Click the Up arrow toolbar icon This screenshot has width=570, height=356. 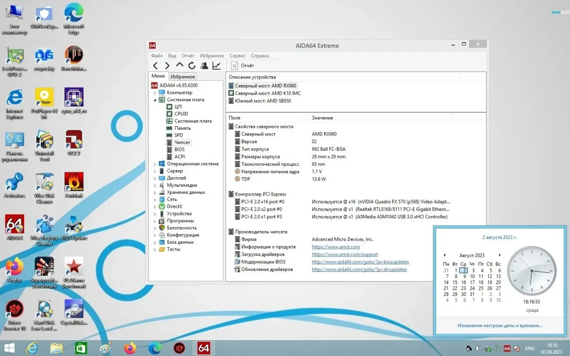pyautogui.click(x=179, y=66)
